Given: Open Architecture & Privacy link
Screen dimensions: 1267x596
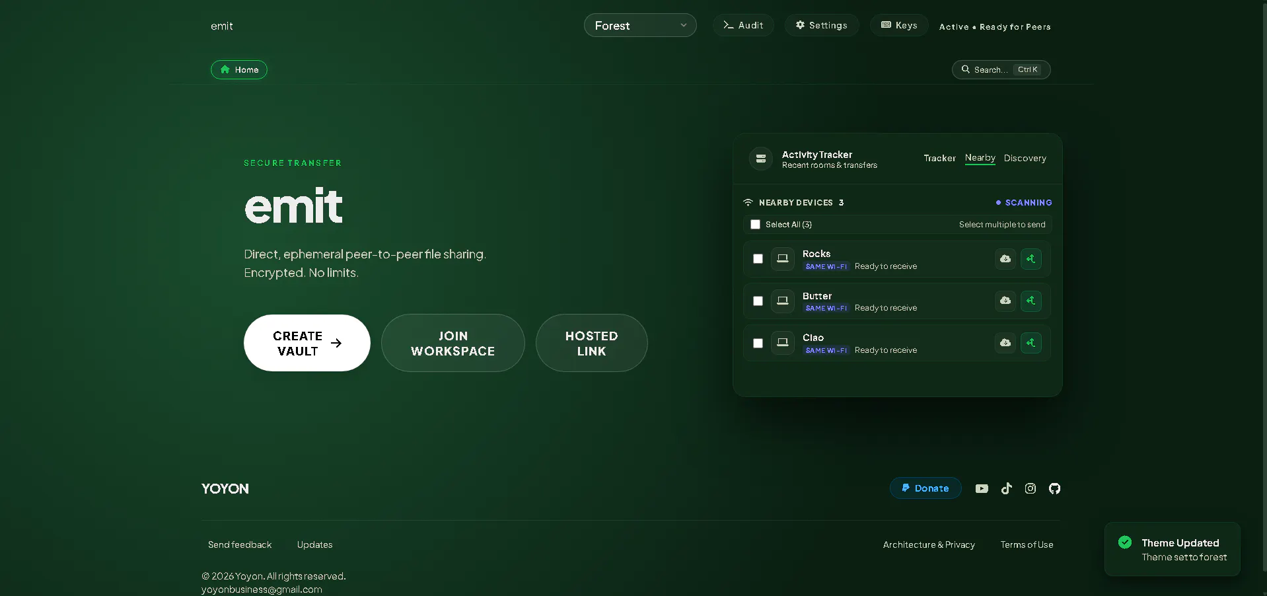Looking at the screenshot, I should coord(929,544).
